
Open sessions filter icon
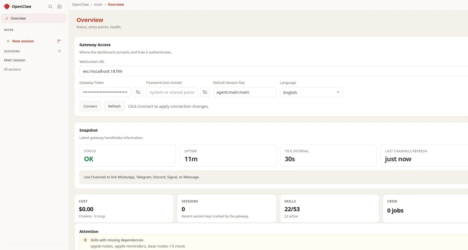click(60, 51)
